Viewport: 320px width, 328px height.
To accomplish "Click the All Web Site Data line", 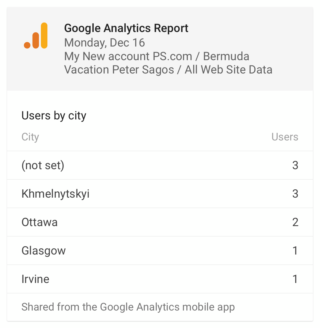I will pyautogui.click(x=228, y=70).
